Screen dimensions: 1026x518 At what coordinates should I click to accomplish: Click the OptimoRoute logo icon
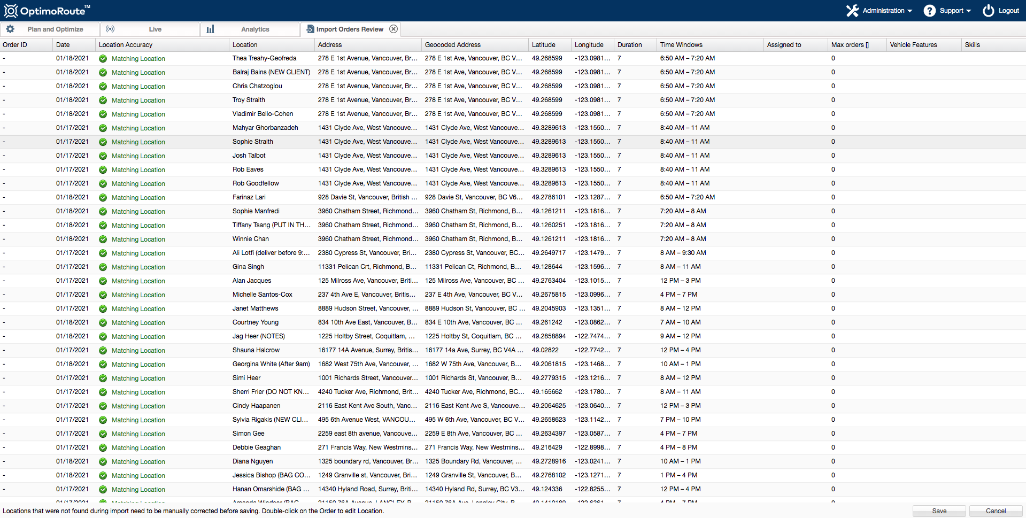11,11
